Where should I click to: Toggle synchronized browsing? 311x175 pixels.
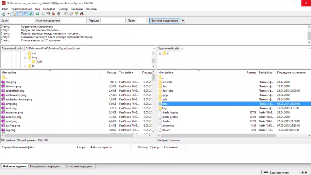76,14
